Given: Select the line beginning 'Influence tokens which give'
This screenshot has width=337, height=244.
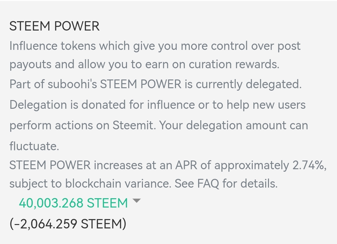Looking at the screenshot, I should [x=155, y=46].
